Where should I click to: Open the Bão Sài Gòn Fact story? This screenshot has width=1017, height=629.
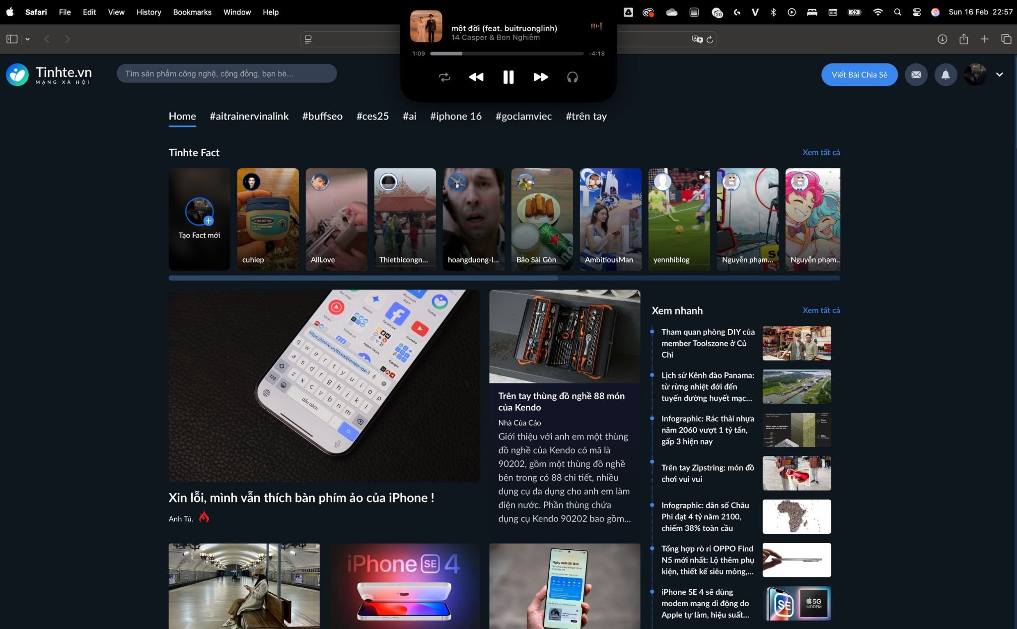[x=542, y=219]
